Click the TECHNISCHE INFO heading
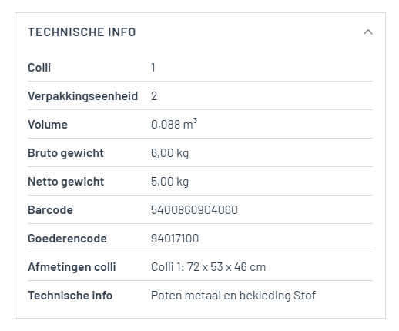This screenshot has height=331, width=399. [x=82, y=32]
